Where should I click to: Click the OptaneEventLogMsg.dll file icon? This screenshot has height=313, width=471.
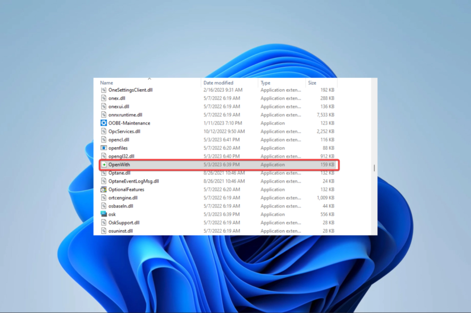coord(104,181)
